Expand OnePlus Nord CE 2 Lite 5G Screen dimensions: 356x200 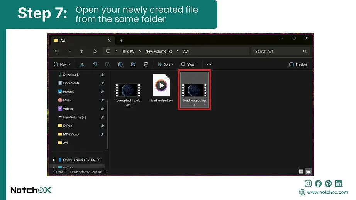pyautogui.click(x=54, y=160)
